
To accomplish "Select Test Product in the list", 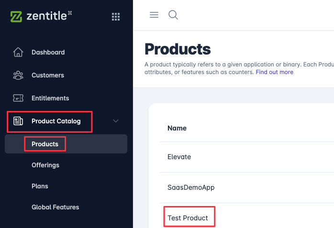I will [188, 218].
